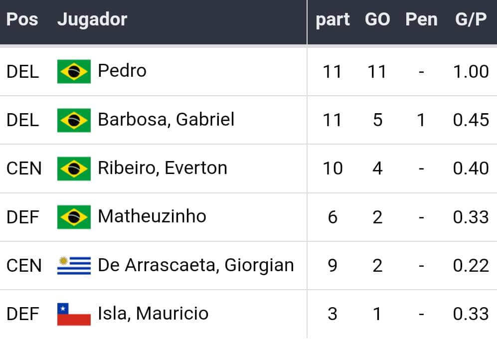Screen dimensions: 497x347
Task: Open player Pedro's profile link
Action: click(x=122, y=71)
